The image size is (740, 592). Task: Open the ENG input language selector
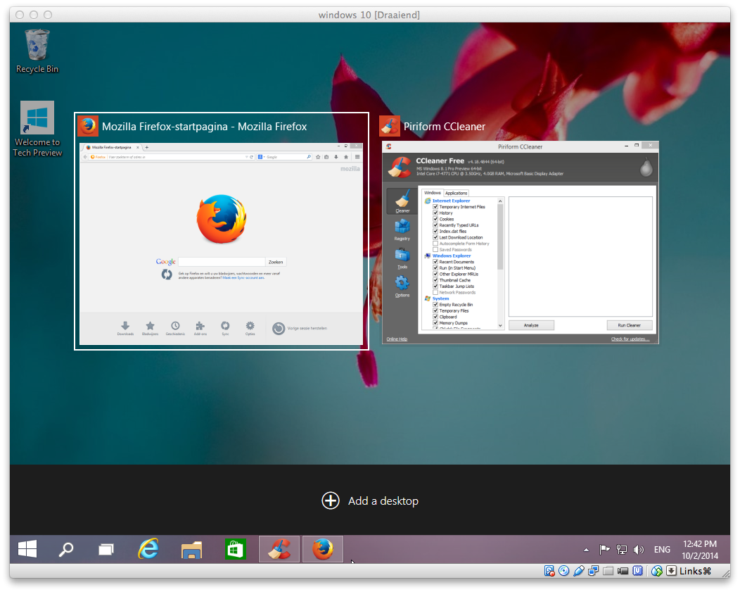662,550
